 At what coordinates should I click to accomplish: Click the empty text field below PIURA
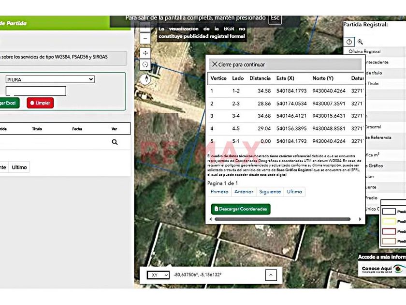click(36, 91)
